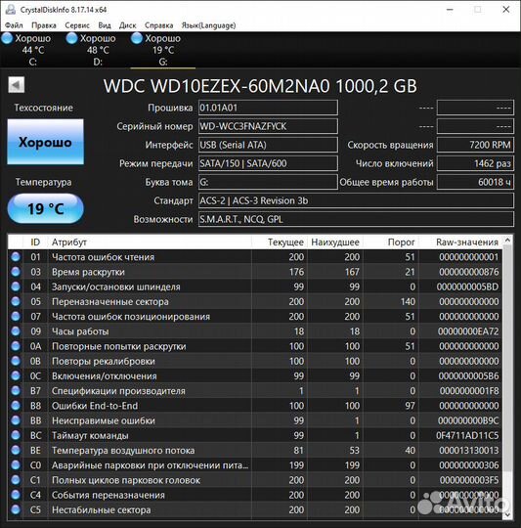Viewport: 521px width, 528px height.
Task: Click the Текущее column header
Action: pos(279,242)
